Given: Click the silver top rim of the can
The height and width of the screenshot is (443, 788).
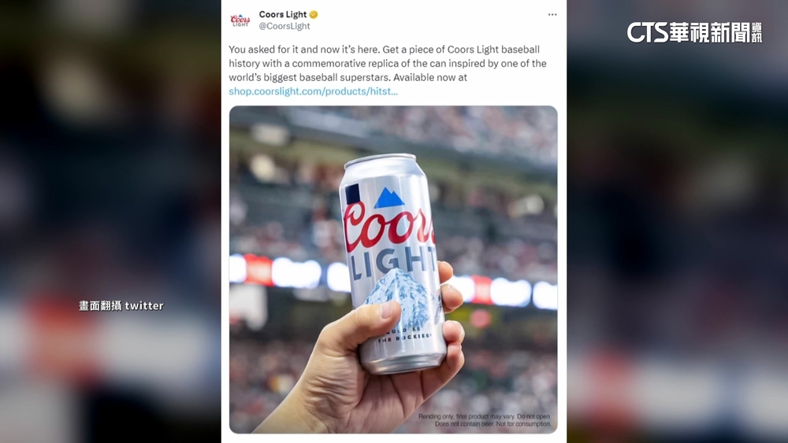Looking at the screenshot, I should coord(380,161).
